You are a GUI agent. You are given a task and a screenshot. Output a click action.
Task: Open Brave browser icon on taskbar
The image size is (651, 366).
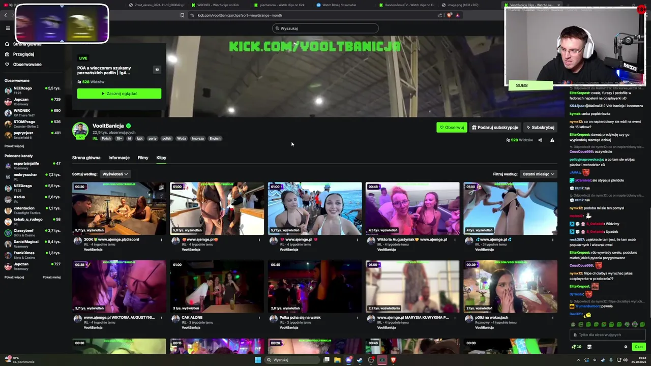[x=393, y=360]
